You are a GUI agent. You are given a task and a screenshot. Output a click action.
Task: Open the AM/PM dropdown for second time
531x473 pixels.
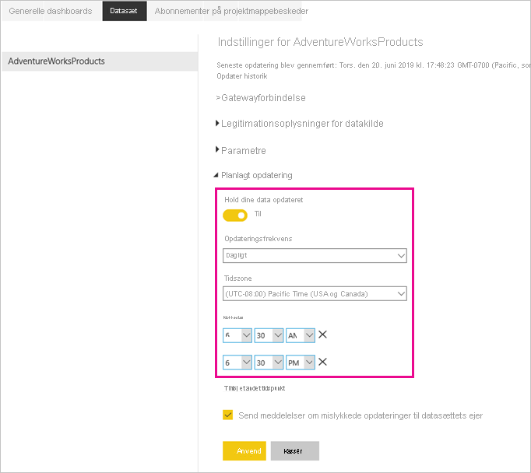[x=301, y=363]
